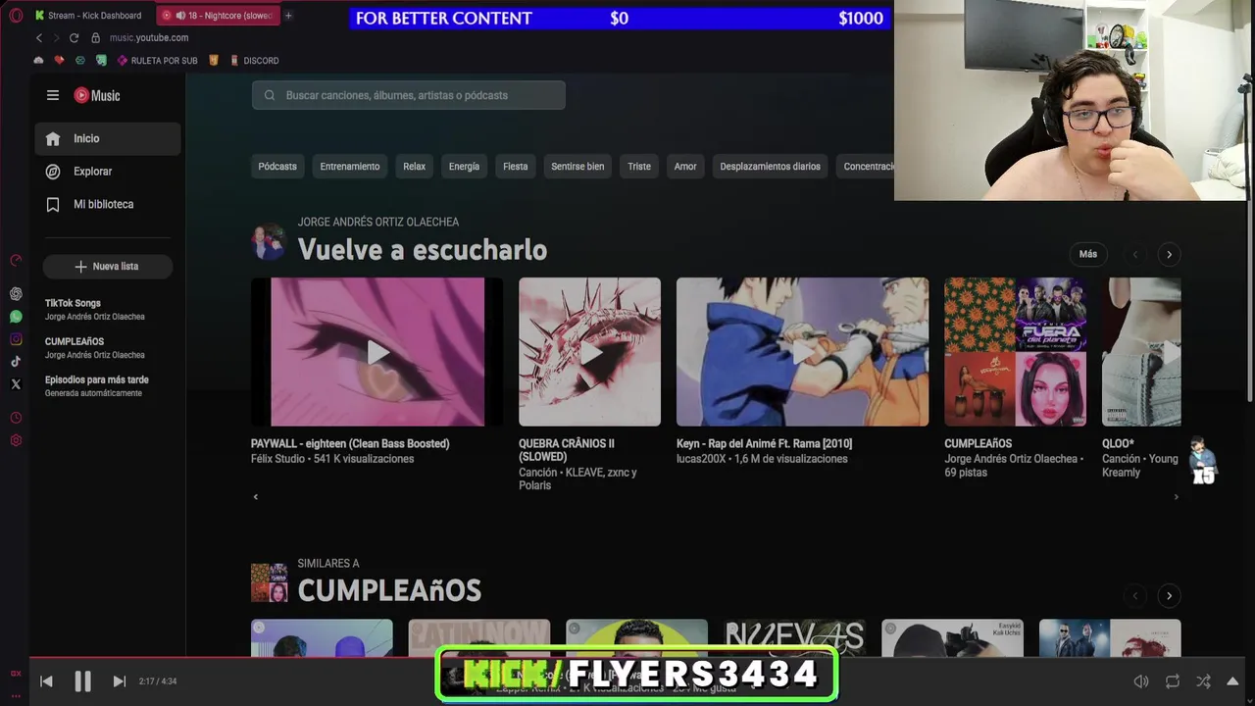Skip to the previous track
The width and height of the screenshot is (1255, 706).
[x=46, y=681]
